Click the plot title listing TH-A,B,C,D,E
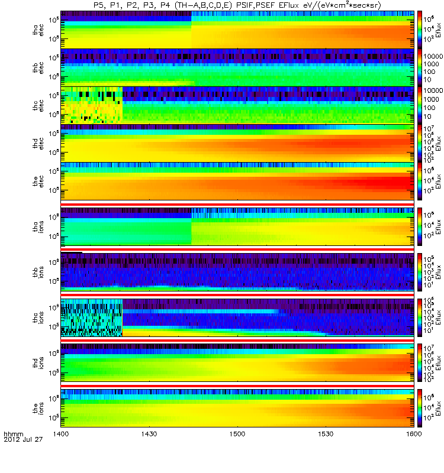This screenshot has width=444, height=473. 237,5
